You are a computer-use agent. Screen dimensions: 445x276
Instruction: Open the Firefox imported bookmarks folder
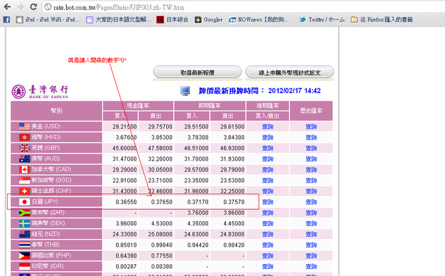point(382,19)
